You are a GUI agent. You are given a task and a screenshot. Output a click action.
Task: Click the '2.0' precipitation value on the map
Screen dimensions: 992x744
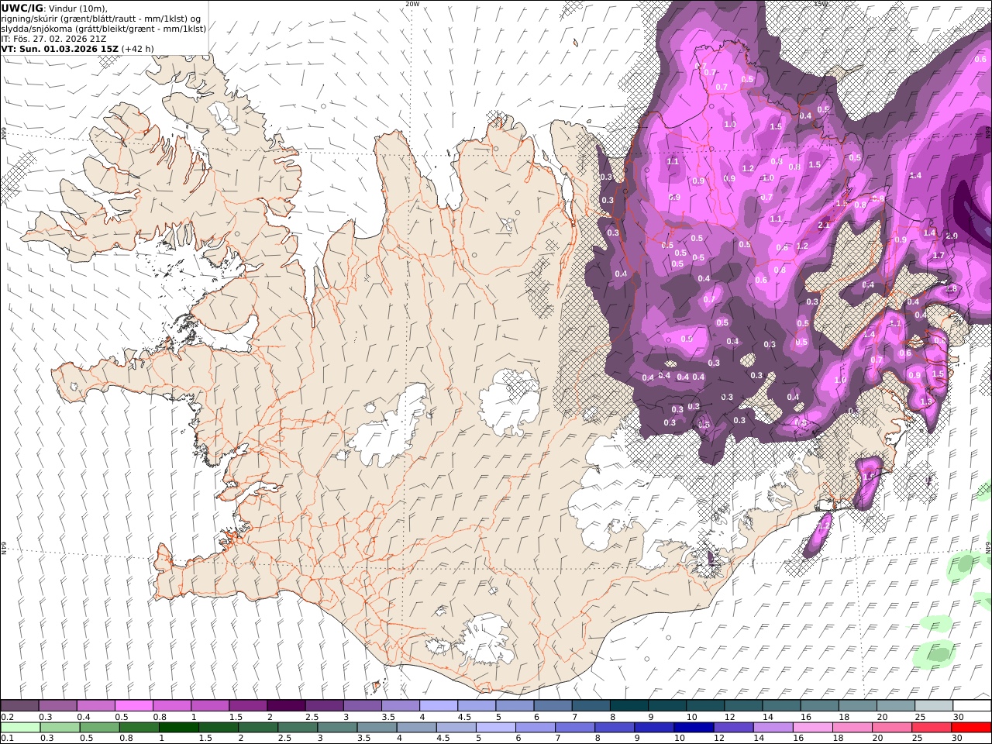coord(952,236)
